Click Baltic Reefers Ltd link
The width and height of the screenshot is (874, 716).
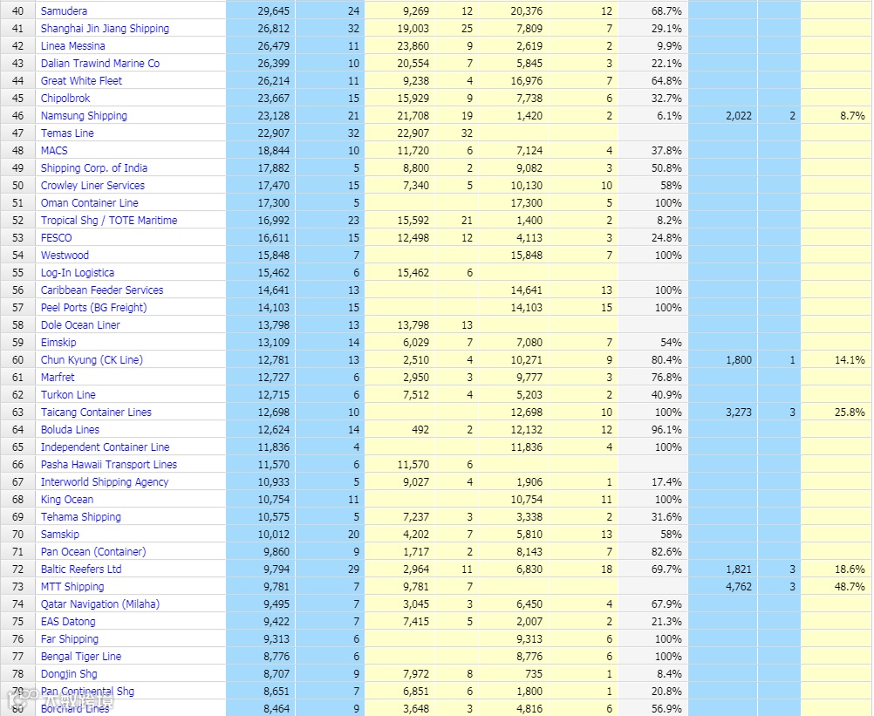81,569
